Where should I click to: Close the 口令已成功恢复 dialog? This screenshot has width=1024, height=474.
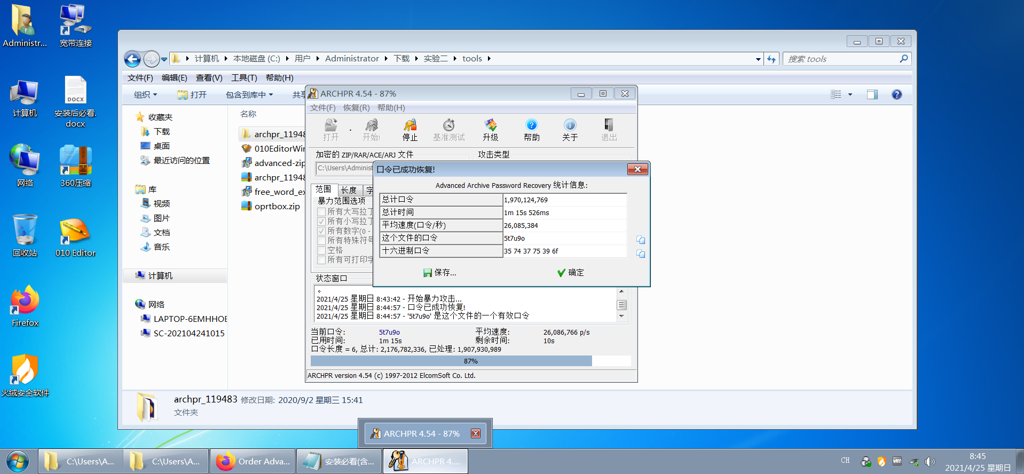637,169
